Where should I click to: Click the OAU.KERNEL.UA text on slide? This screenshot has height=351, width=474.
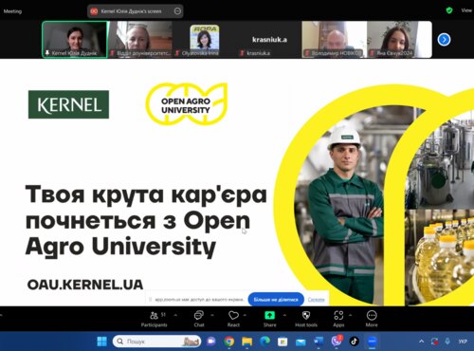point(85,285)
